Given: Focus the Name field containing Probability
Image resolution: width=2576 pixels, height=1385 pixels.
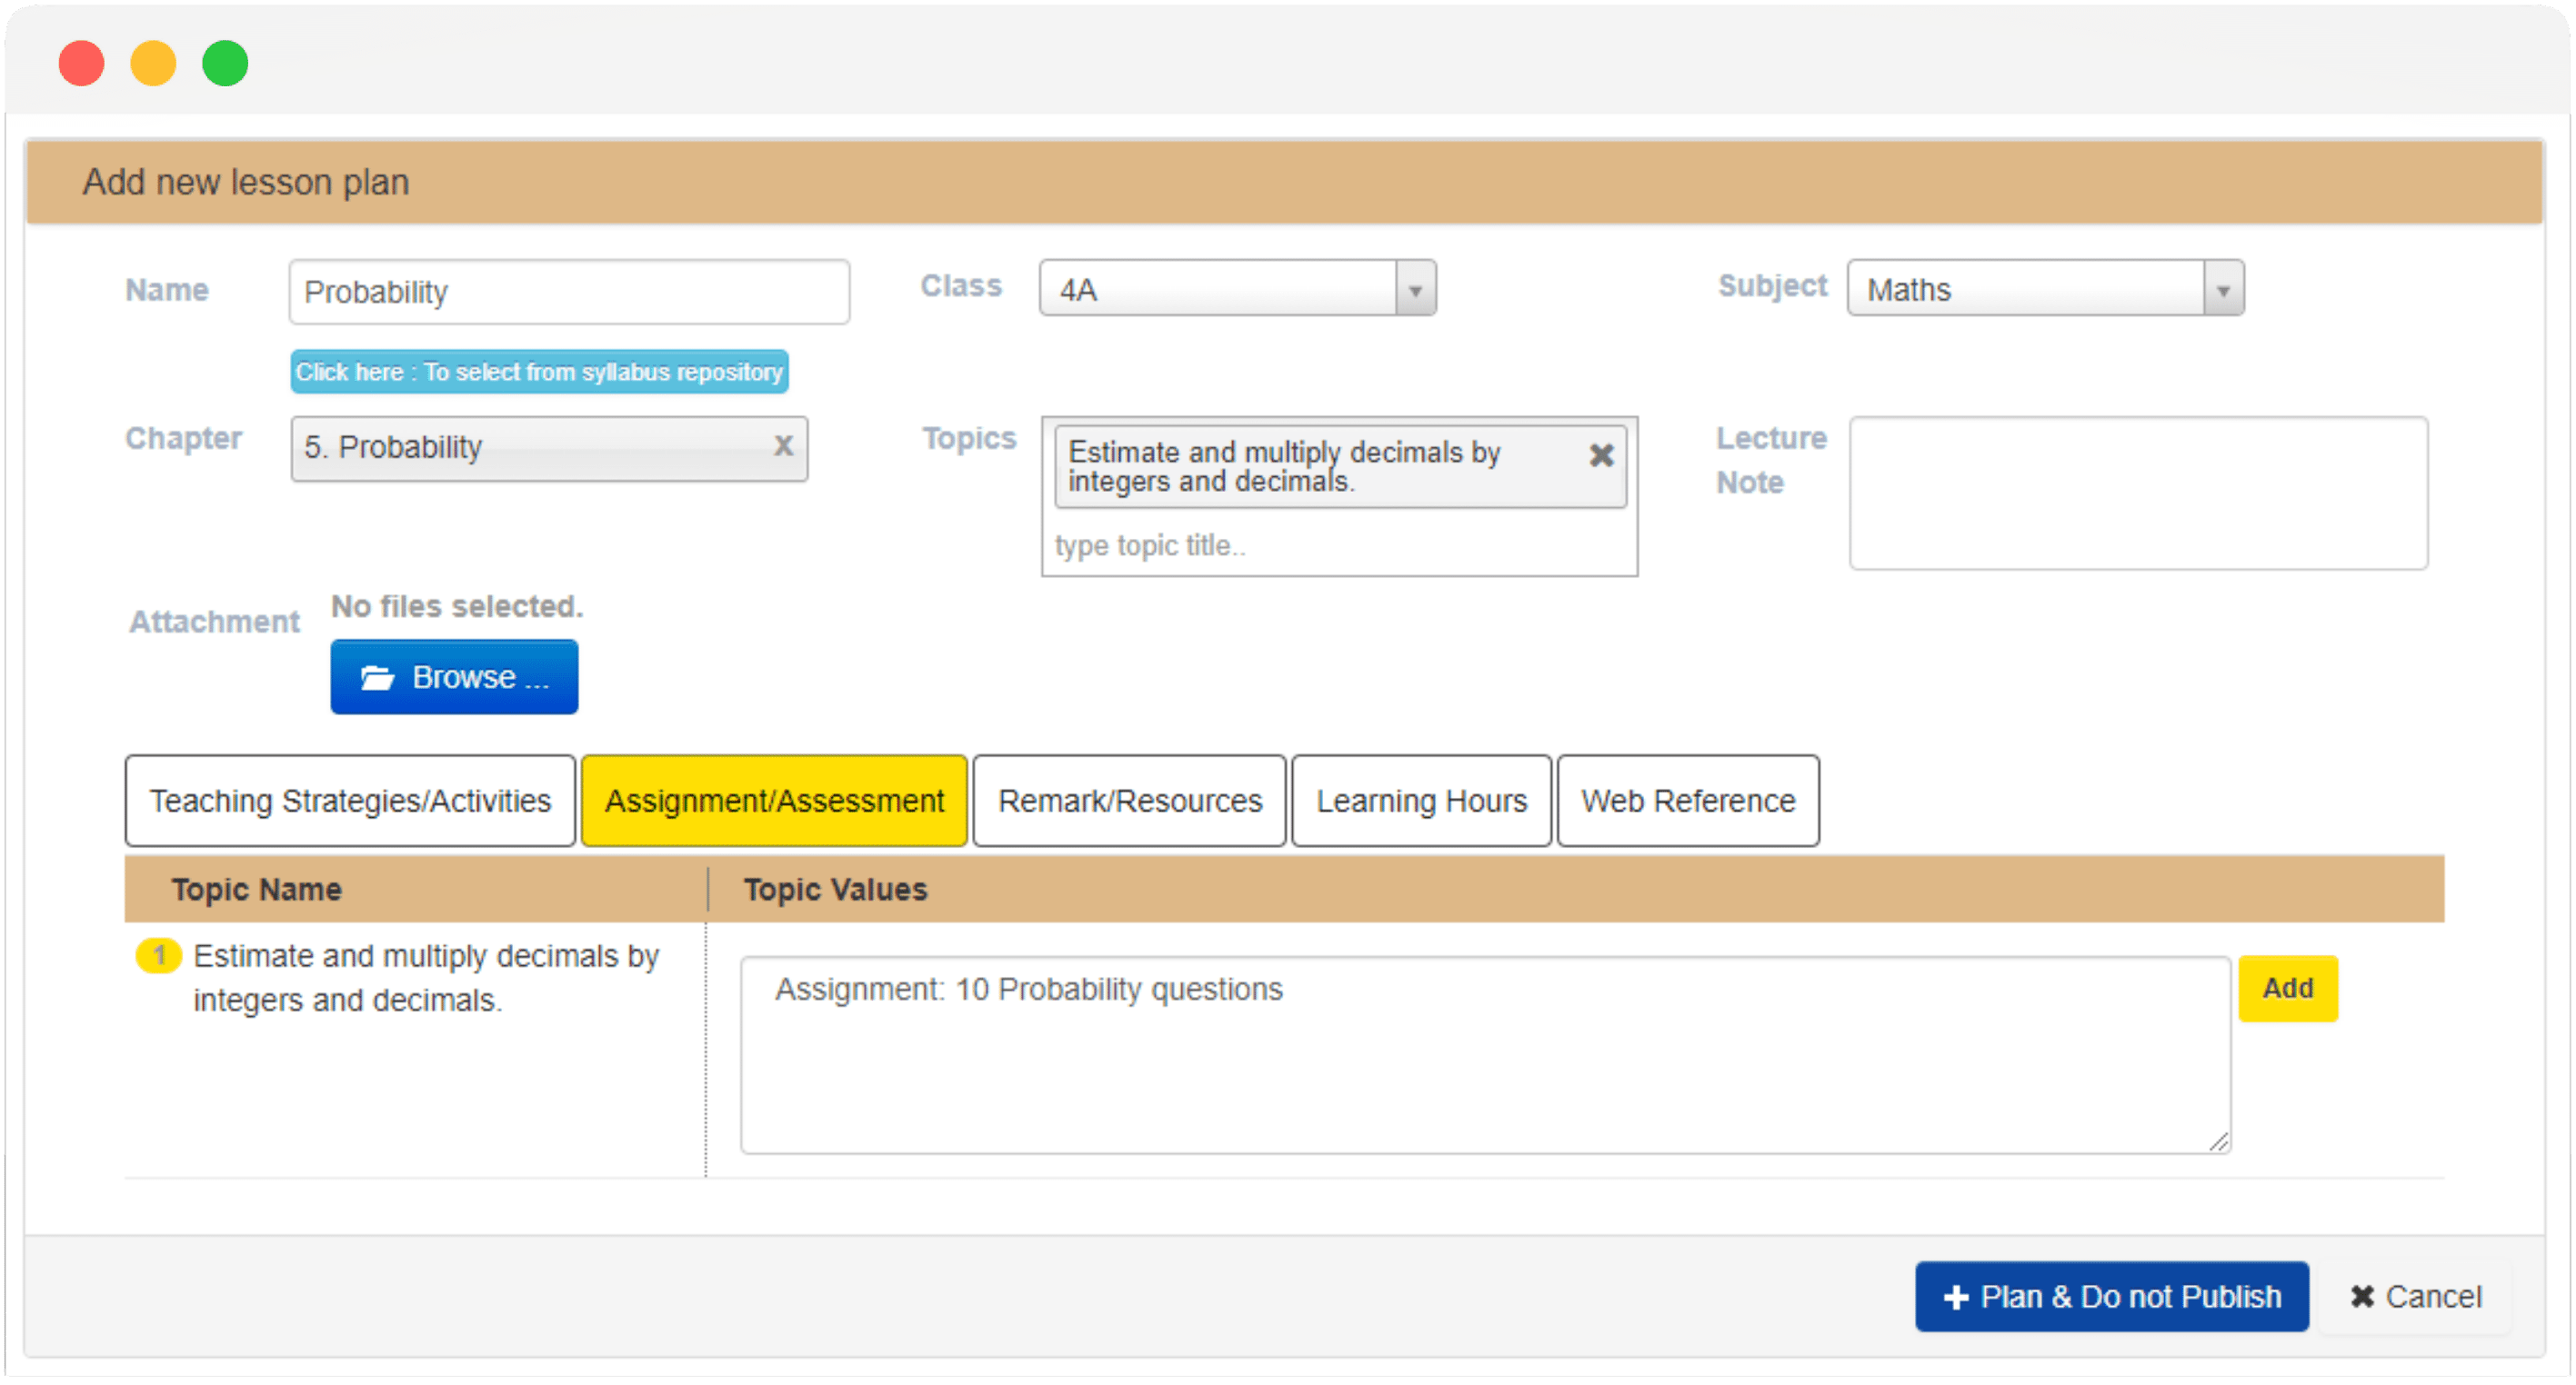Looking at the screenshot, I should click(x=569, y=292).
